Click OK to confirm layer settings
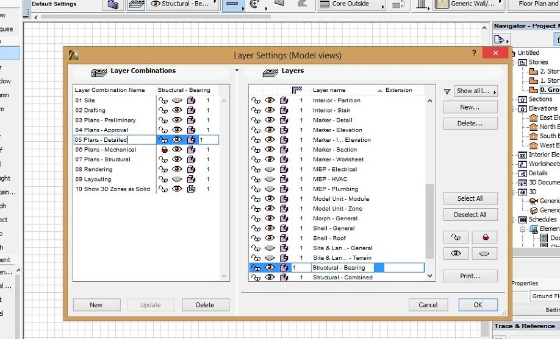 (x=478, y=305)
